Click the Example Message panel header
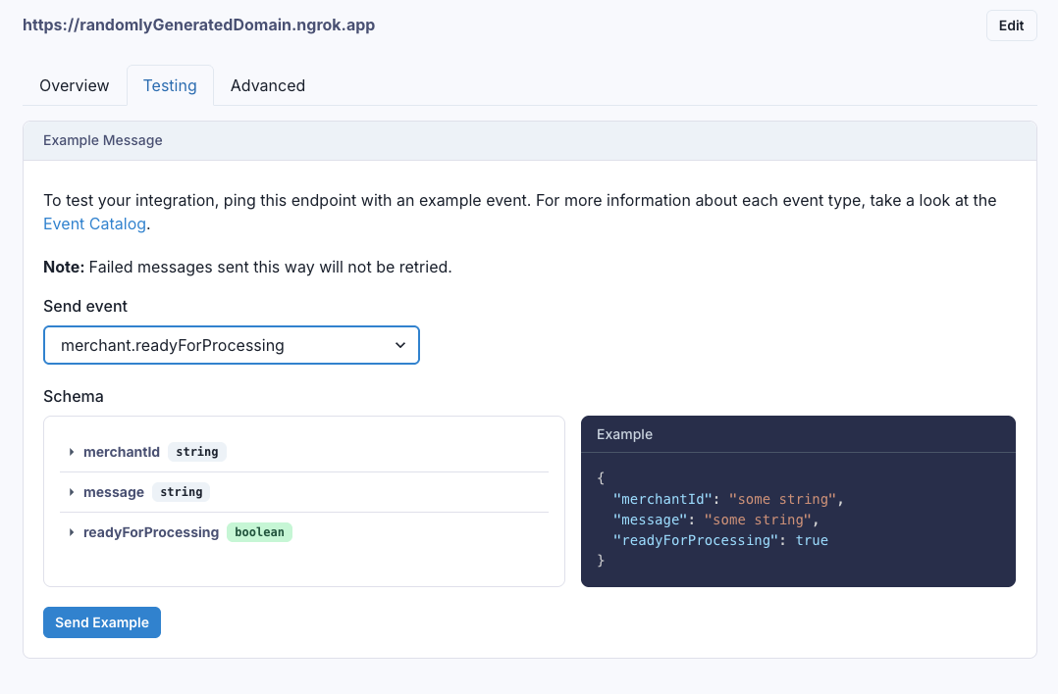1058x694 pixels. (102, 140)
